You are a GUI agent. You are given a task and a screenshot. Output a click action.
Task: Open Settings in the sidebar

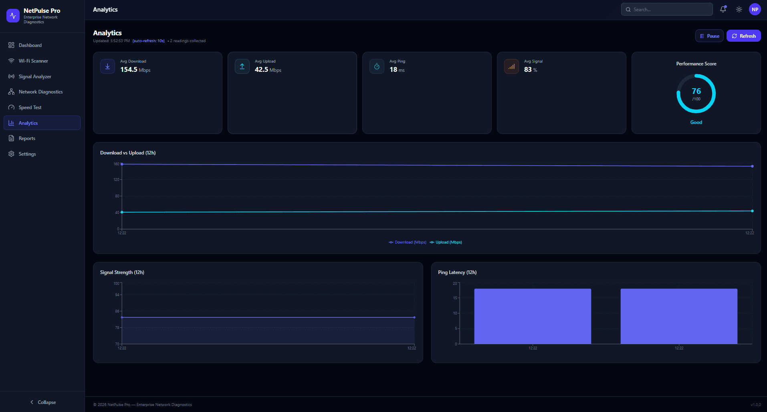(42, 154)
